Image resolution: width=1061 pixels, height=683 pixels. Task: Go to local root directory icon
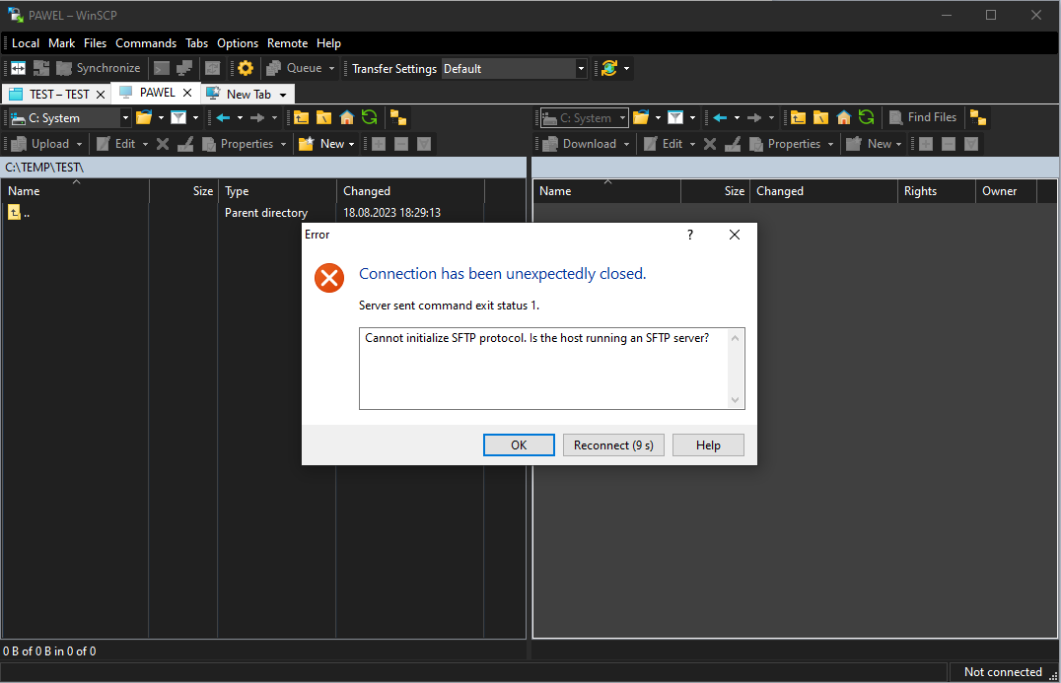tap(324, 118)
